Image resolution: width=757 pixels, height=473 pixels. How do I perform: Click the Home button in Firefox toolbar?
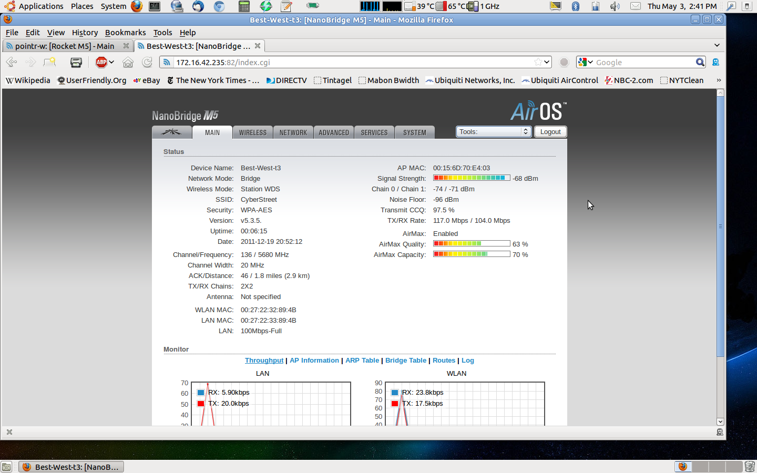128,62
